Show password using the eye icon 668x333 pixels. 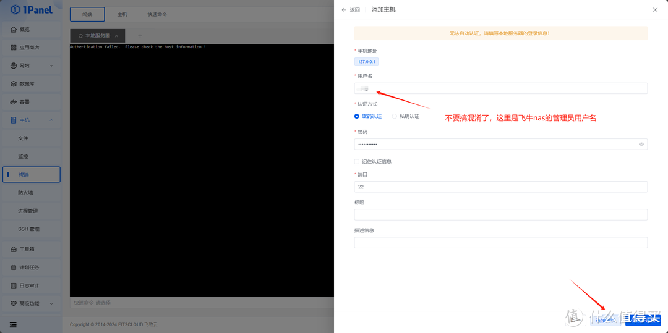coord(641,144)
